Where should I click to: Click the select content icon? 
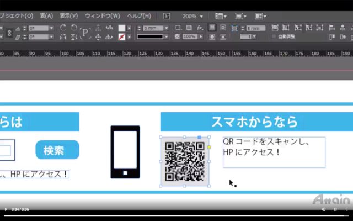tap(98, 37)
